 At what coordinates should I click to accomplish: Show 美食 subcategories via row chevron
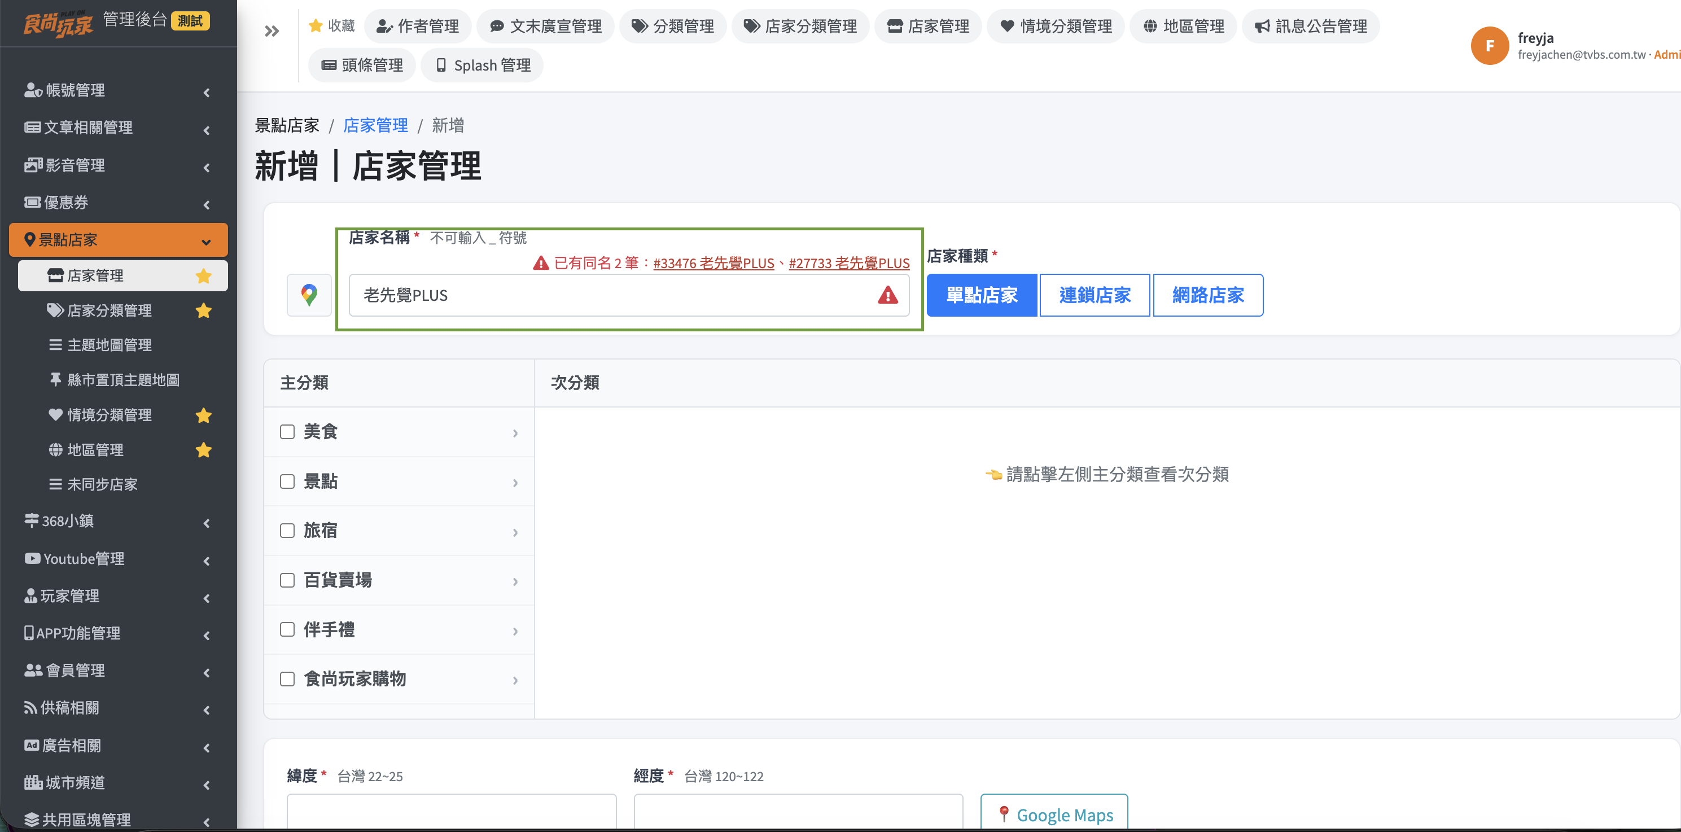point(515,433)
